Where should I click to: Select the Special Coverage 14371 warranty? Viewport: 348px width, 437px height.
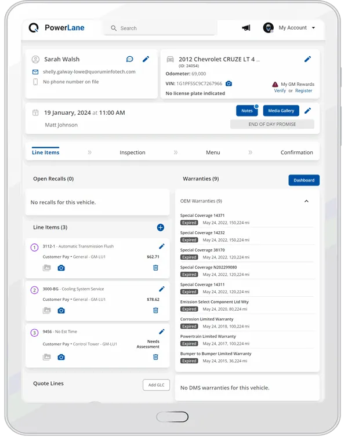point(247,219)
